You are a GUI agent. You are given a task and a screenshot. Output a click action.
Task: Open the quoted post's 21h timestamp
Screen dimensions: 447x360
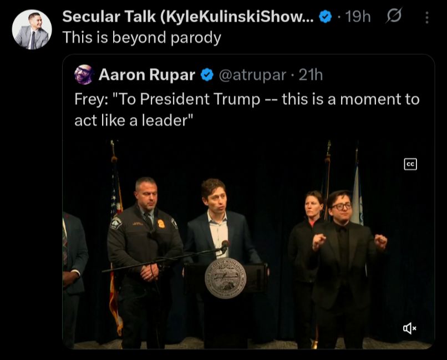point(311,75)
